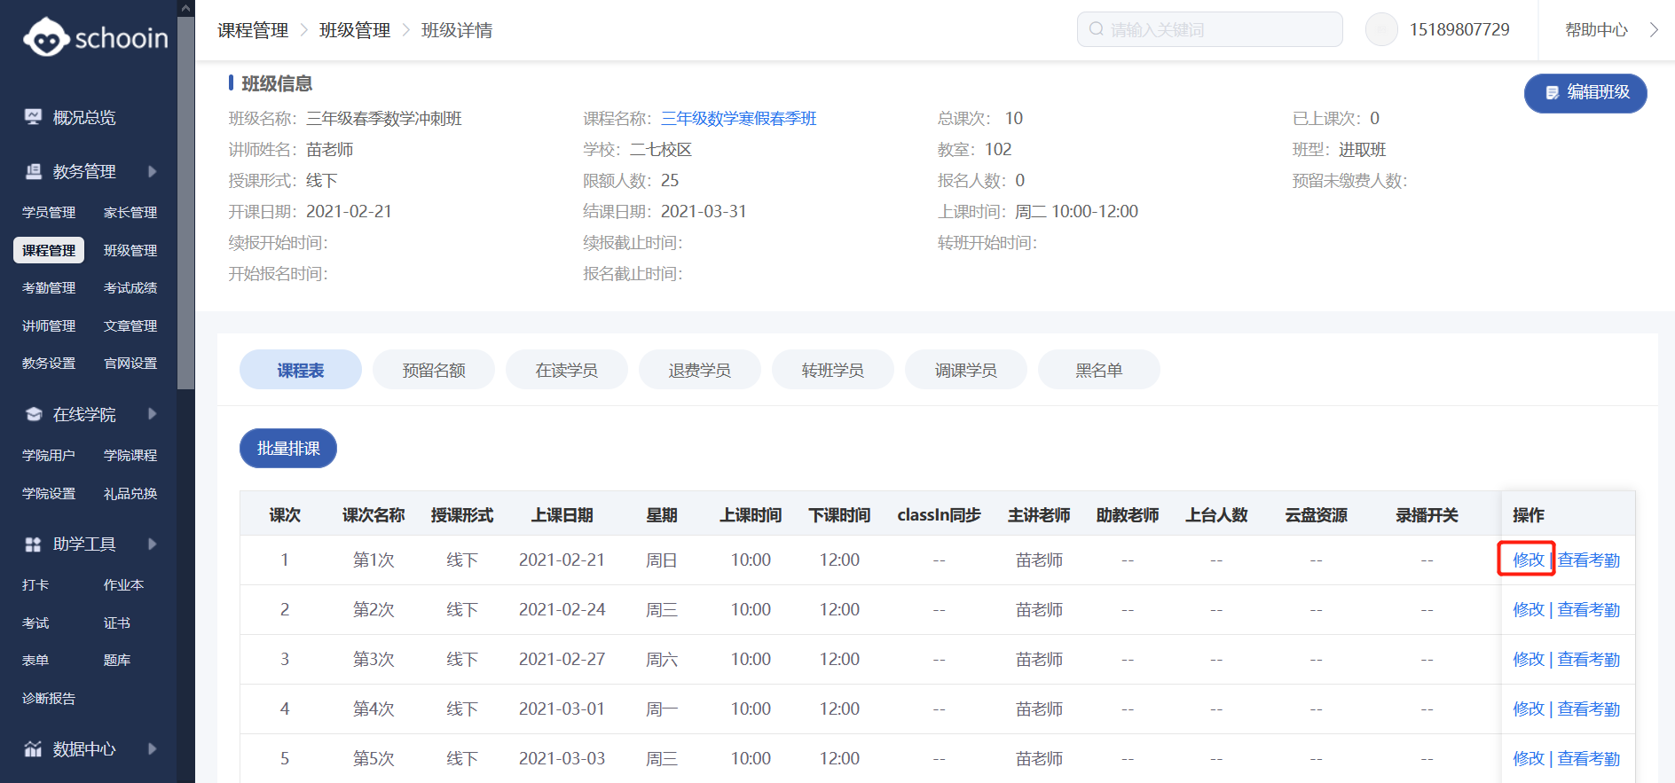
Task: Collapse the 在线学院 section arrow
Action: [x=152, y=414]
